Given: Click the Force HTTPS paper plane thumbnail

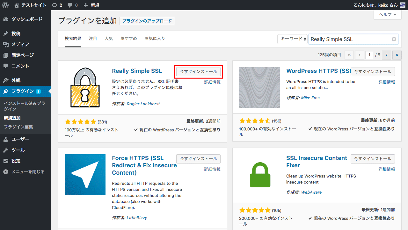Looking at the screenshot, I should pyautogui.click(x=85, y=175).
